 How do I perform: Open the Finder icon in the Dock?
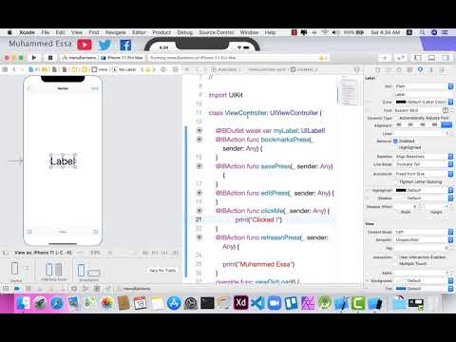(x=23, y=303)
